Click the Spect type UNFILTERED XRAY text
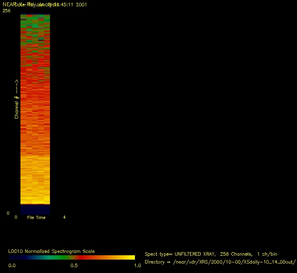Image resolution: width=297 pixels, height=273 pixels. pos(211,254)
